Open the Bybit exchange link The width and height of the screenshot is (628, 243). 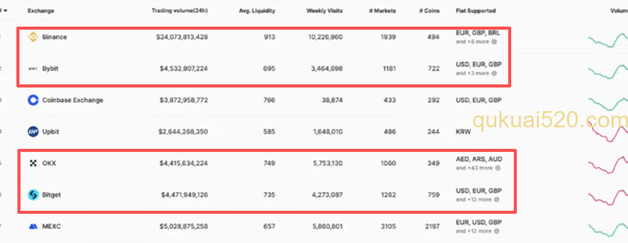(51, 69)
